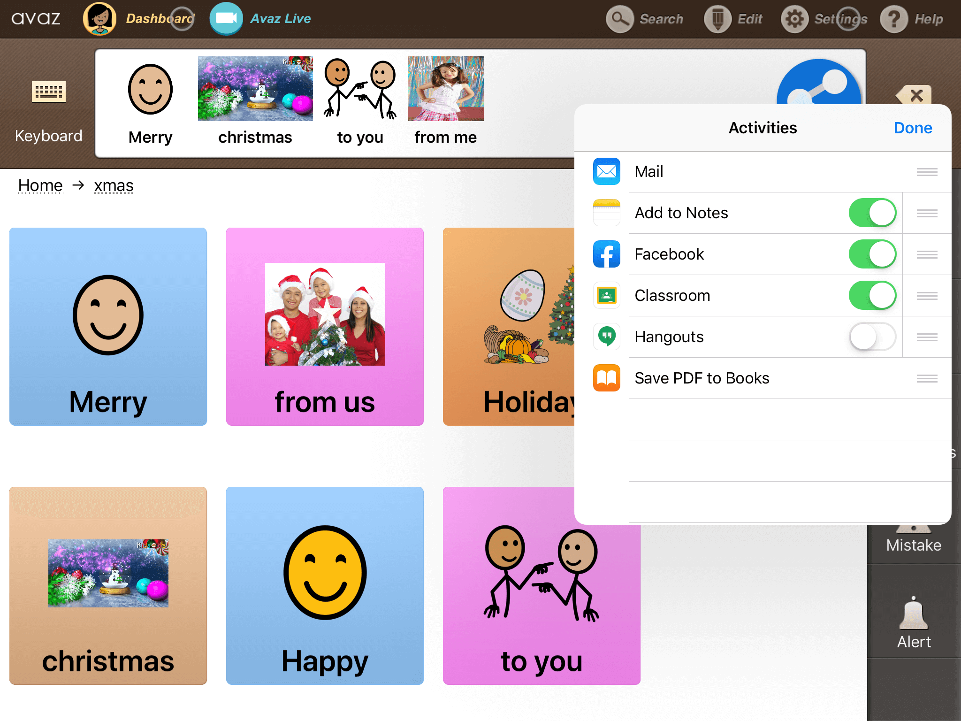
Task: Tap the Edit pencil icon
Action: [717, 19]
